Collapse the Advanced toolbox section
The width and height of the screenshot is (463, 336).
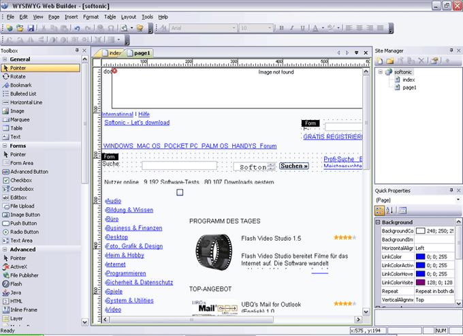5,249
